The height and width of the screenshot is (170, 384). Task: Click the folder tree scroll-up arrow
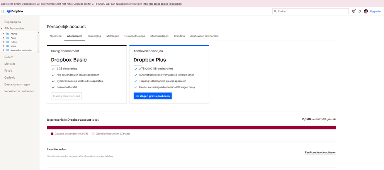click(38, 33)
